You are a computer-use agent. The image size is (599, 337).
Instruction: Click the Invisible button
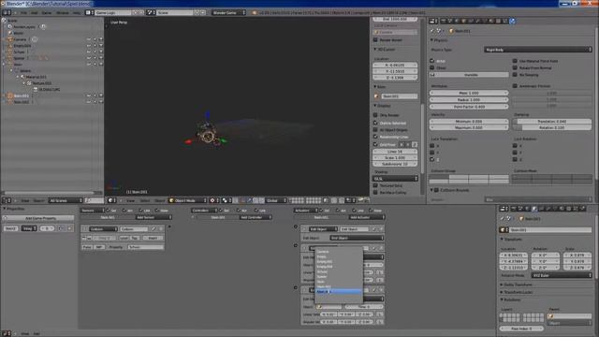(470, 75)
